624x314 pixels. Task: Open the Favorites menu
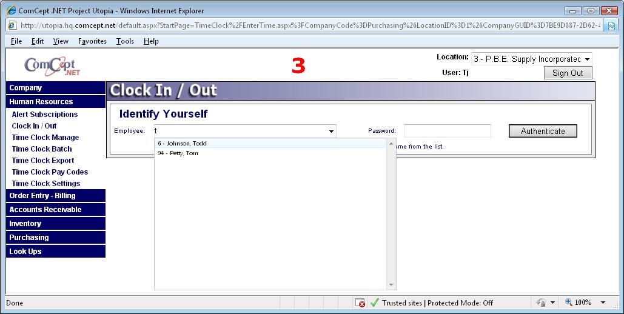click(x=92, y=41)
